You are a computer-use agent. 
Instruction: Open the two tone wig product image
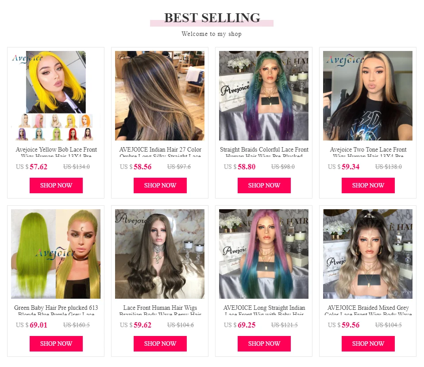[x=368, y=96]
